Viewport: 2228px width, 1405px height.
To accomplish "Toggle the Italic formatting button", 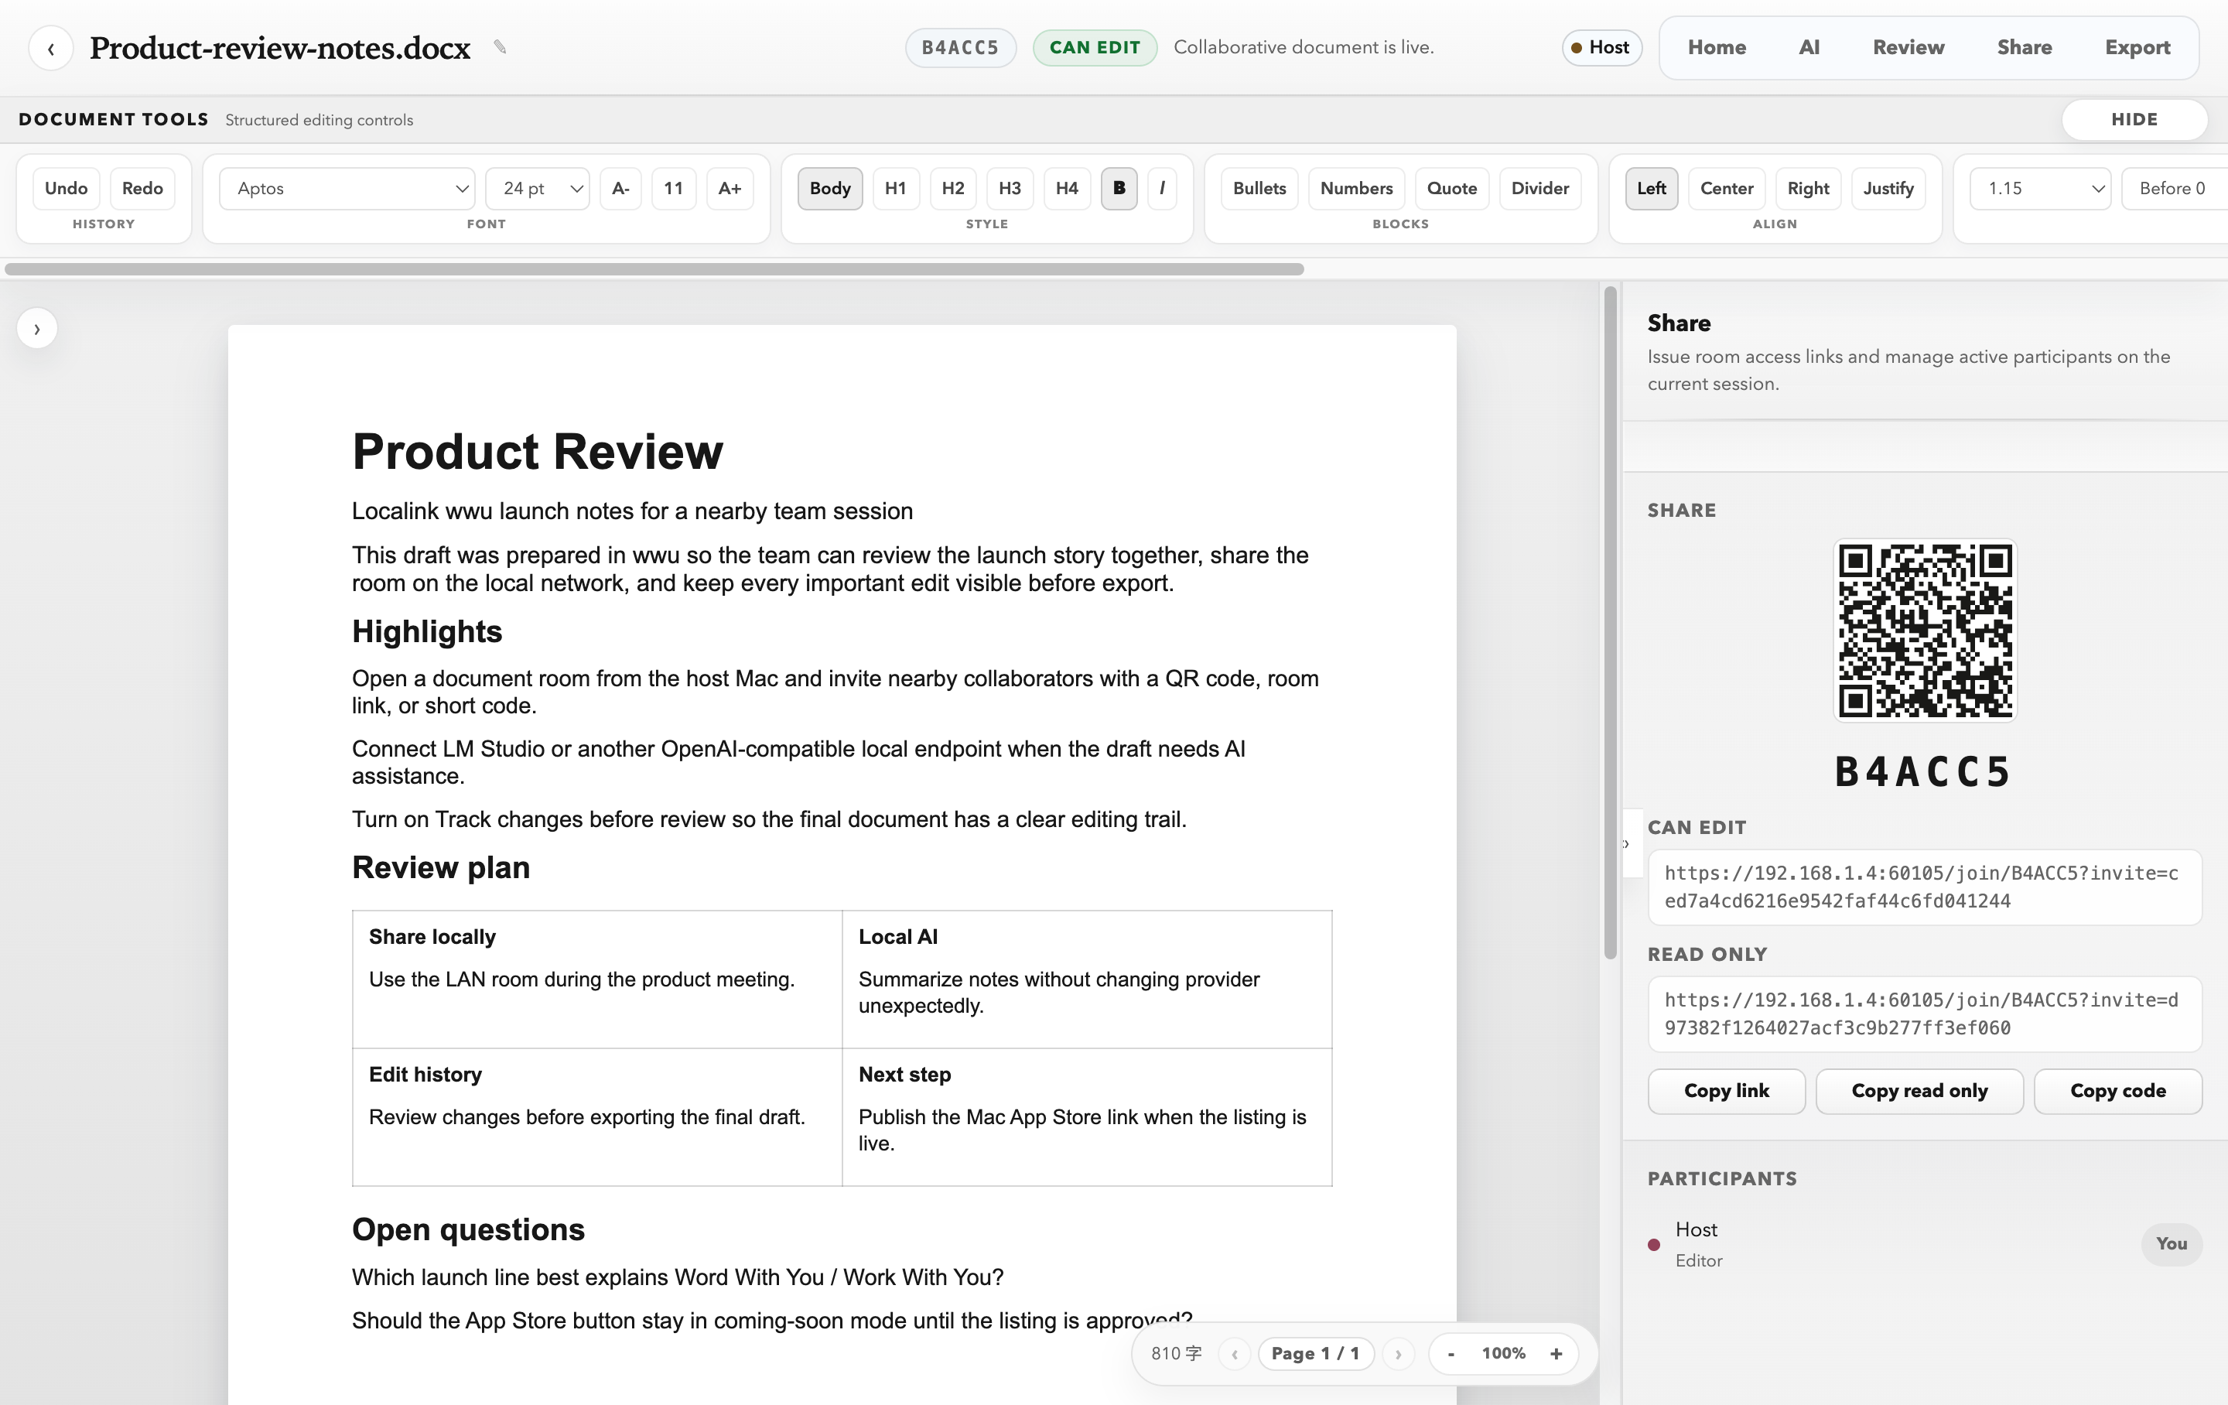I will pyautogui.click(x=1162, y=188).
